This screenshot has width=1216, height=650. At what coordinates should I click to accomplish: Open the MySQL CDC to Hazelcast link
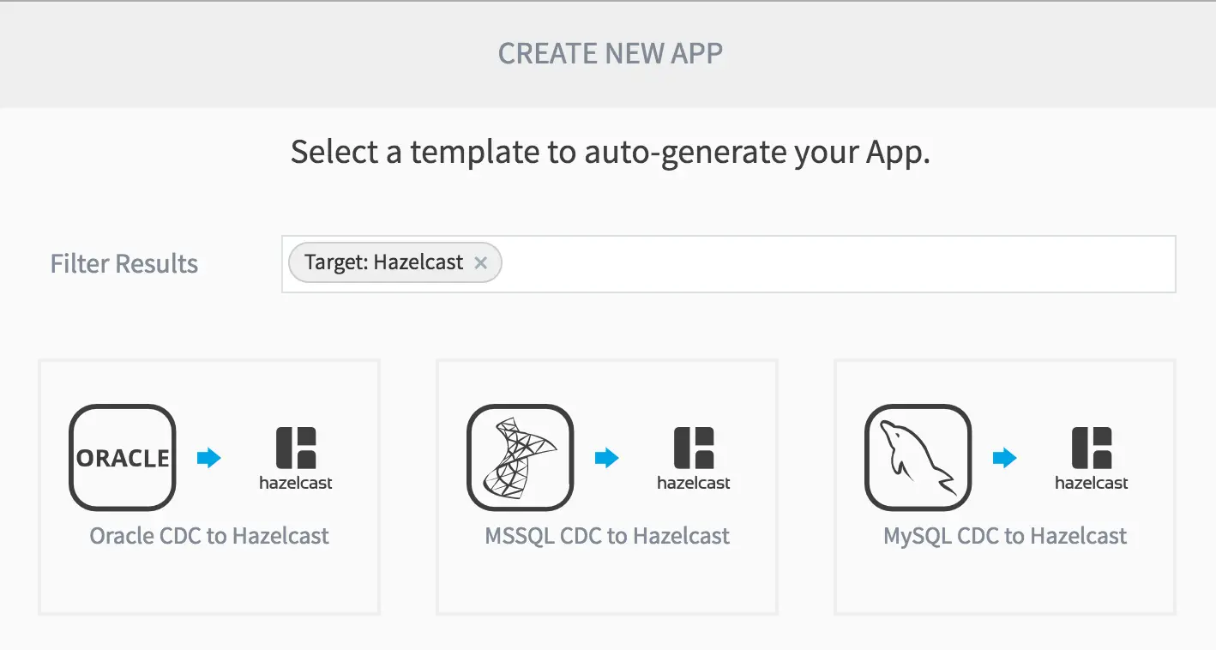pyautogui.click(x=1005, y=537)
